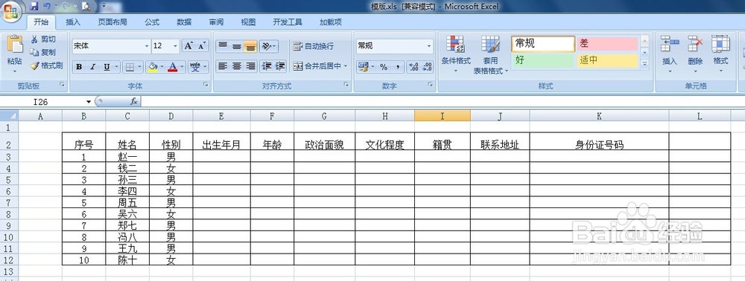Apply percent style
Screen dimensions: 745x281
pos(384,67)
